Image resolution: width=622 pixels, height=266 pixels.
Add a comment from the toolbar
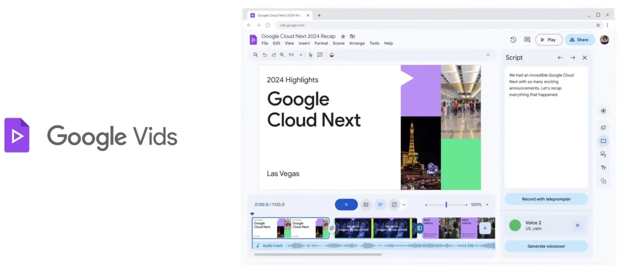click(x=320, y=55)
